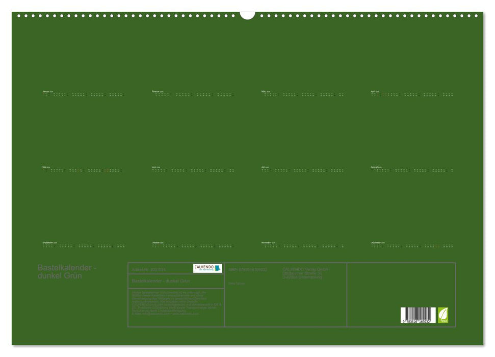Image resolution: width=495 pixels, height=357 pixels.
Task: Select the März month label
Action: [x=265, y=91]
